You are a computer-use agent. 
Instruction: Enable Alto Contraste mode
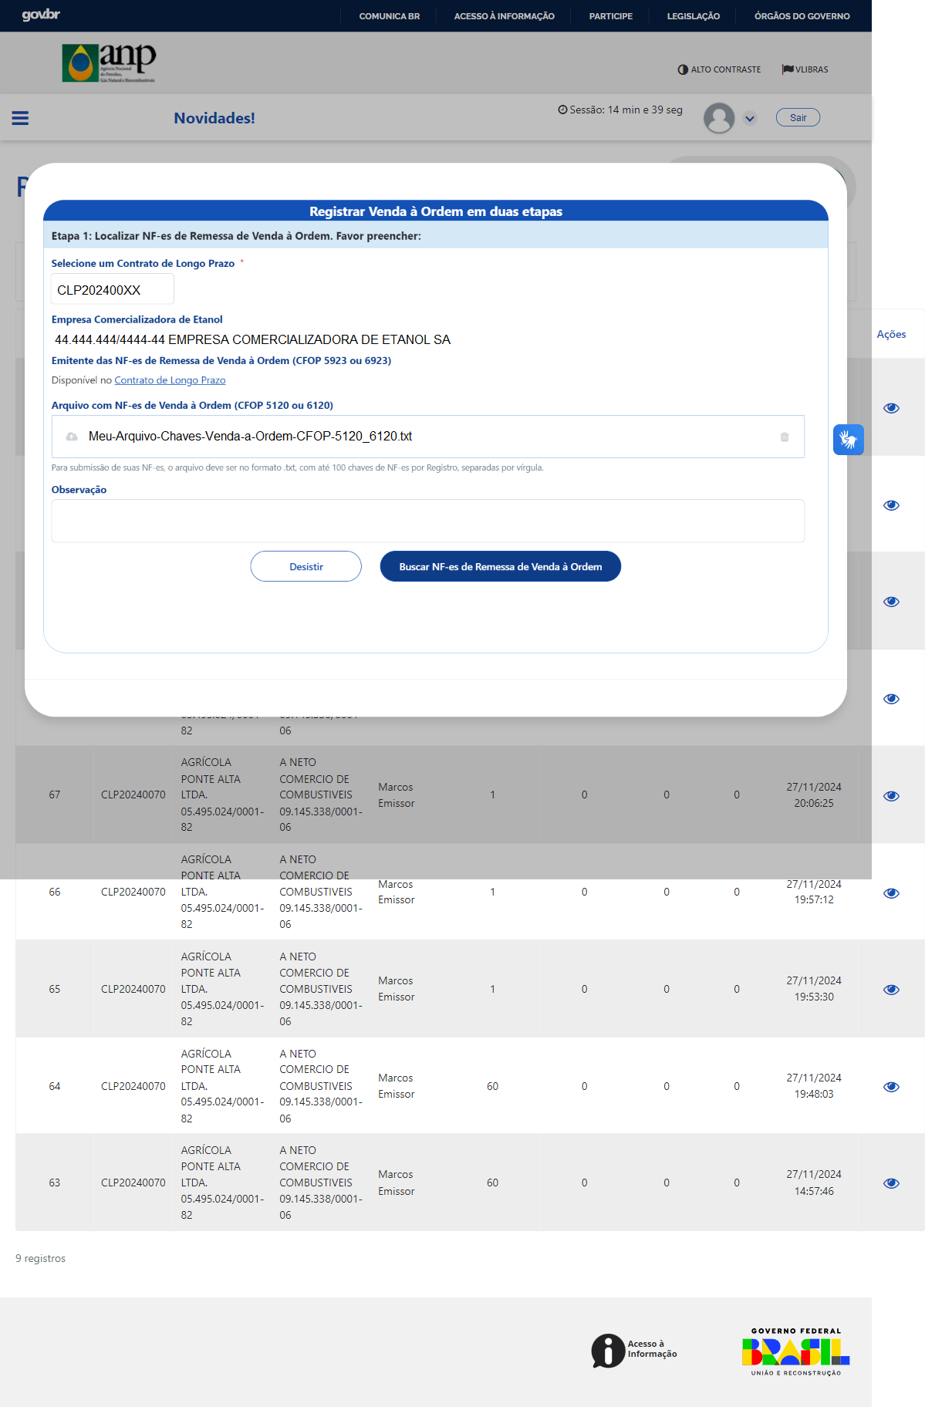(719, 69)
